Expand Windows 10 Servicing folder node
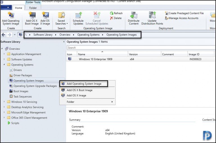This screenshot has height=143, width=216. [x=4, y=102]
